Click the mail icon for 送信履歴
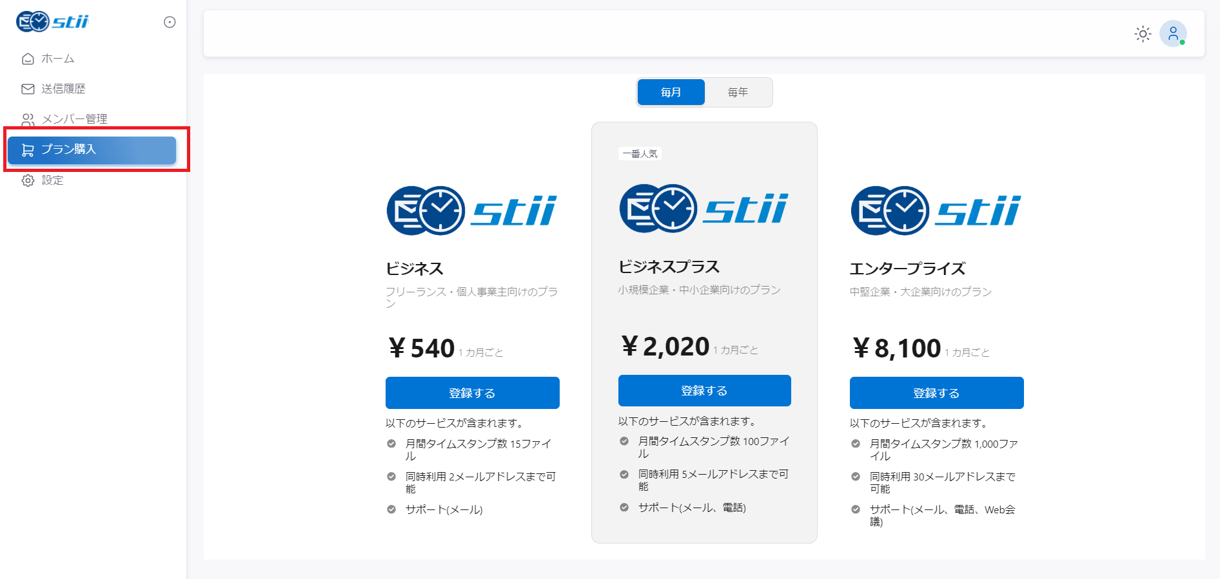 [x=28, y=89]
